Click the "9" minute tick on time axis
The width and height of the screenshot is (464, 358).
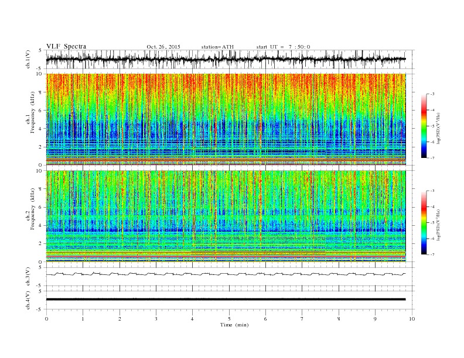pyautogui.click(x=375, y=319)
